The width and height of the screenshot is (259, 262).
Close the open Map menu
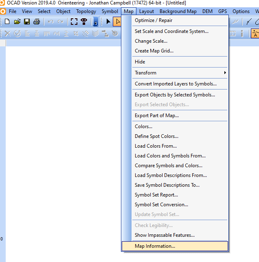129,11
